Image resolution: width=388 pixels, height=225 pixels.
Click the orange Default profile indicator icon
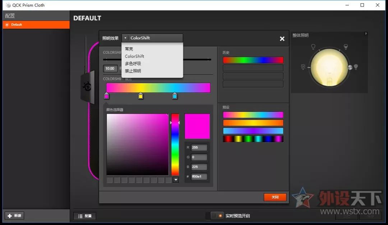[7, 25]
